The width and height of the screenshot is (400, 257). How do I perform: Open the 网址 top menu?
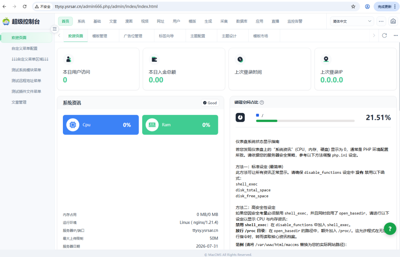[x=161, y=21]
